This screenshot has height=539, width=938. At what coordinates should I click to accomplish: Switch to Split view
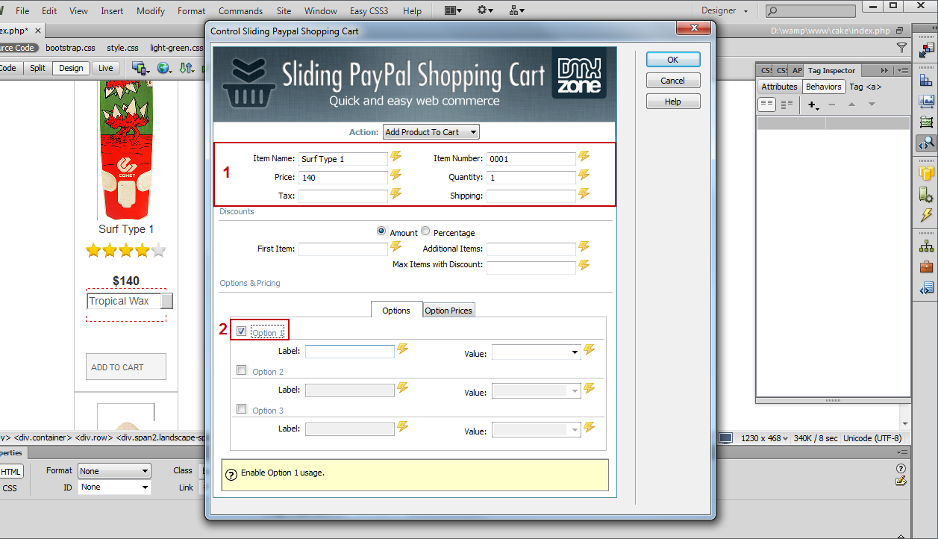(x=38, y=68)
